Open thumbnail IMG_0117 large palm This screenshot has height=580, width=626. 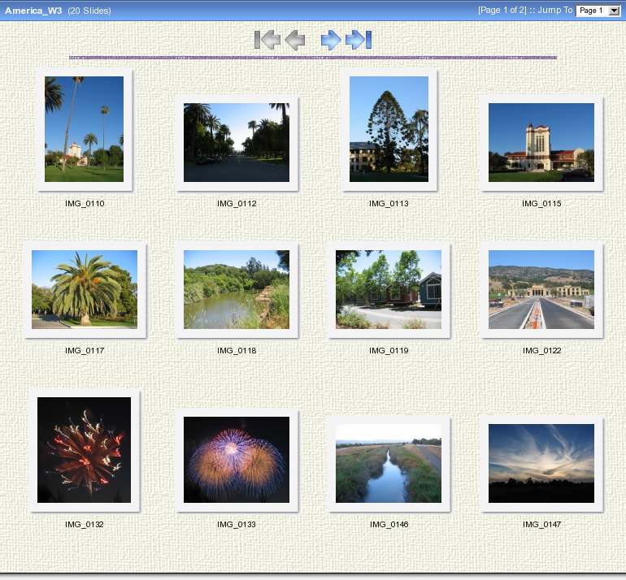coord(85,290)
